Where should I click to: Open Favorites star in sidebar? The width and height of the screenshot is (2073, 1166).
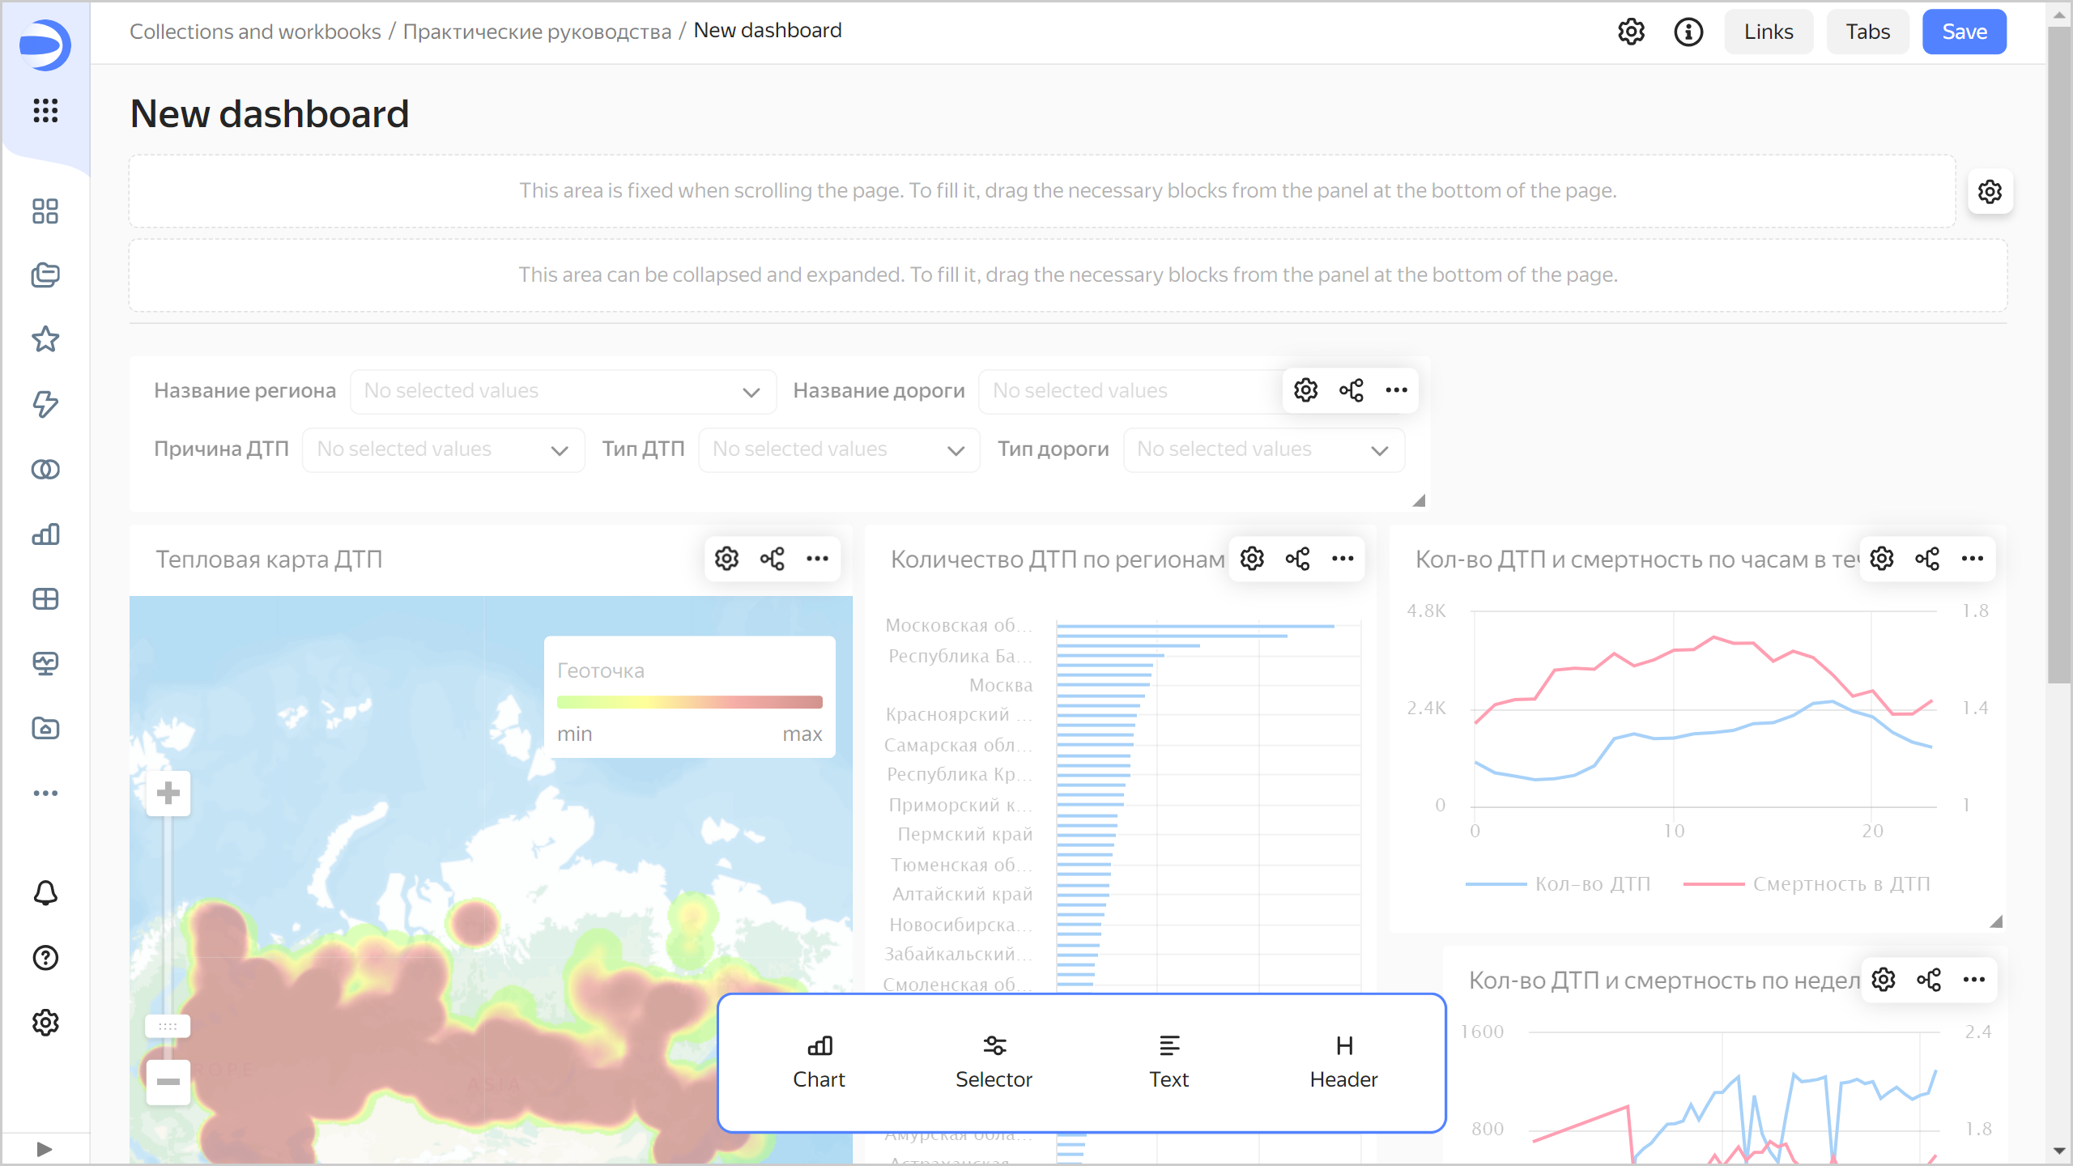[x=45, y=339]
